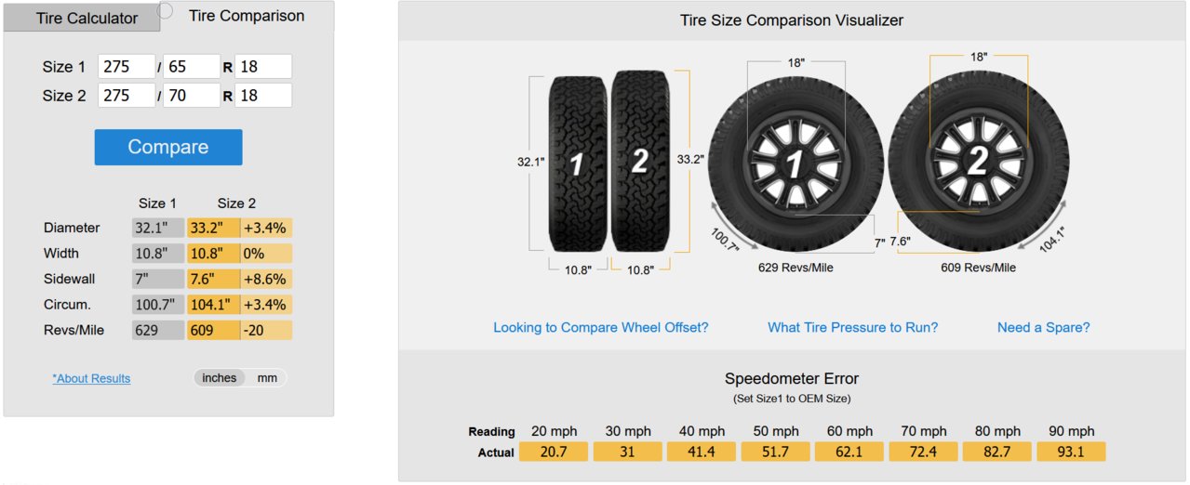The image size is (1190, 485).
Task: Open What Tire Pressure to Run link
Action: pyautogui.click(x=852, y=327)
